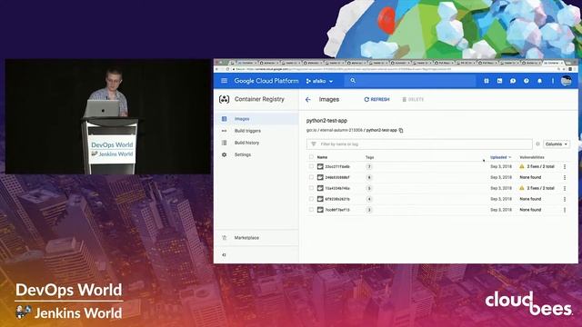Viewport: 582px width, 327px height.
Task: Click tag chip 7 in first row
Action: 369,167
